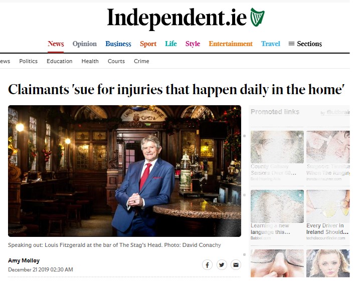Image resolution: width=362 pixels, height=293 pixels.
Task: Share article via Facebook icon
Action: click(x=207, y=264)
